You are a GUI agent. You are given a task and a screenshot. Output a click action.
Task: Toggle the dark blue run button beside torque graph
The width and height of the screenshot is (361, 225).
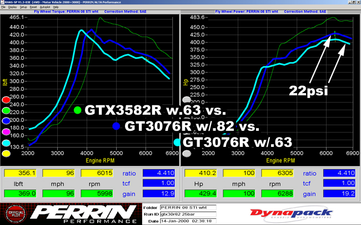click(6, 121)
